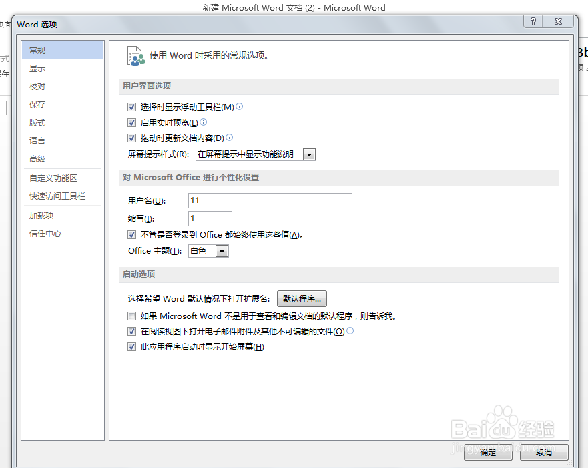This screenshot has height=468, width=588.
Task: Click the 用户名 input field
Action: pyautogui.click(x=270, y=200)
